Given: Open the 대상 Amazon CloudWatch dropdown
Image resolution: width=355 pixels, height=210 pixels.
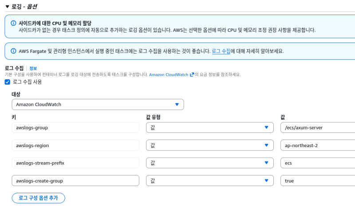Looking at the screenshot, I should point(98,105).
